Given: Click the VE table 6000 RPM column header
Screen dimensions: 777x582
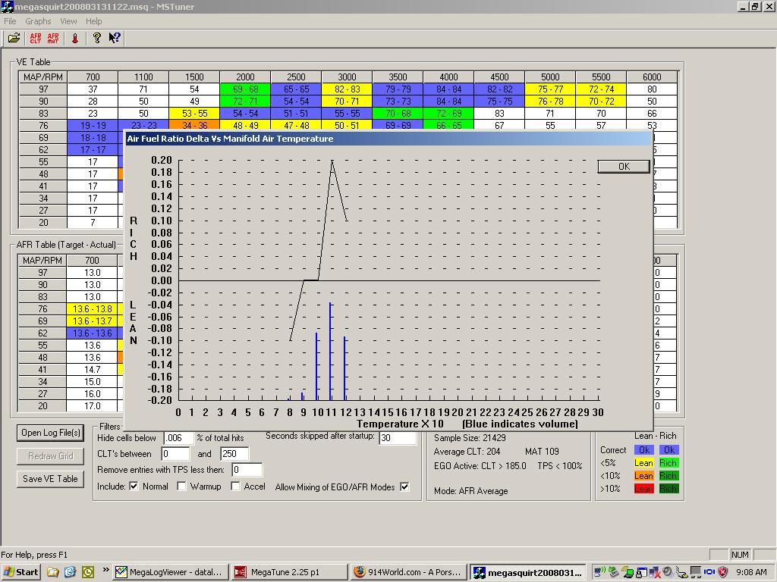Looking at the screenshot, I should point(652,77).
